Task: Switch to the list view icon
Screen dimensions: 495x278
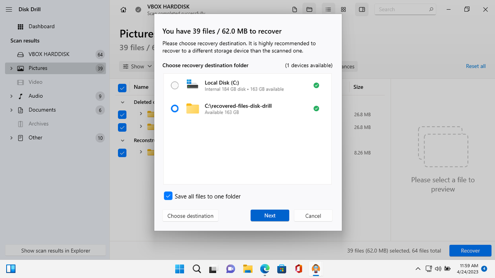Action: point(328,9)
